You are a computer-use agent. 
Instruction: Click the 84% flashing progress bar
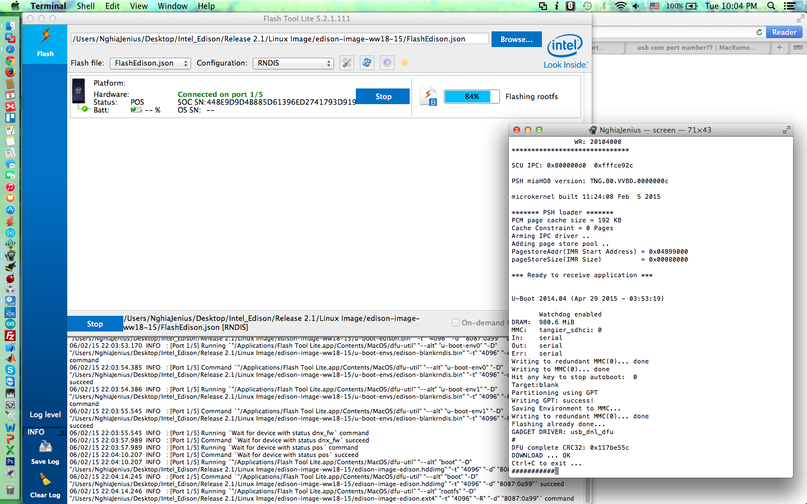pos(471,96)
